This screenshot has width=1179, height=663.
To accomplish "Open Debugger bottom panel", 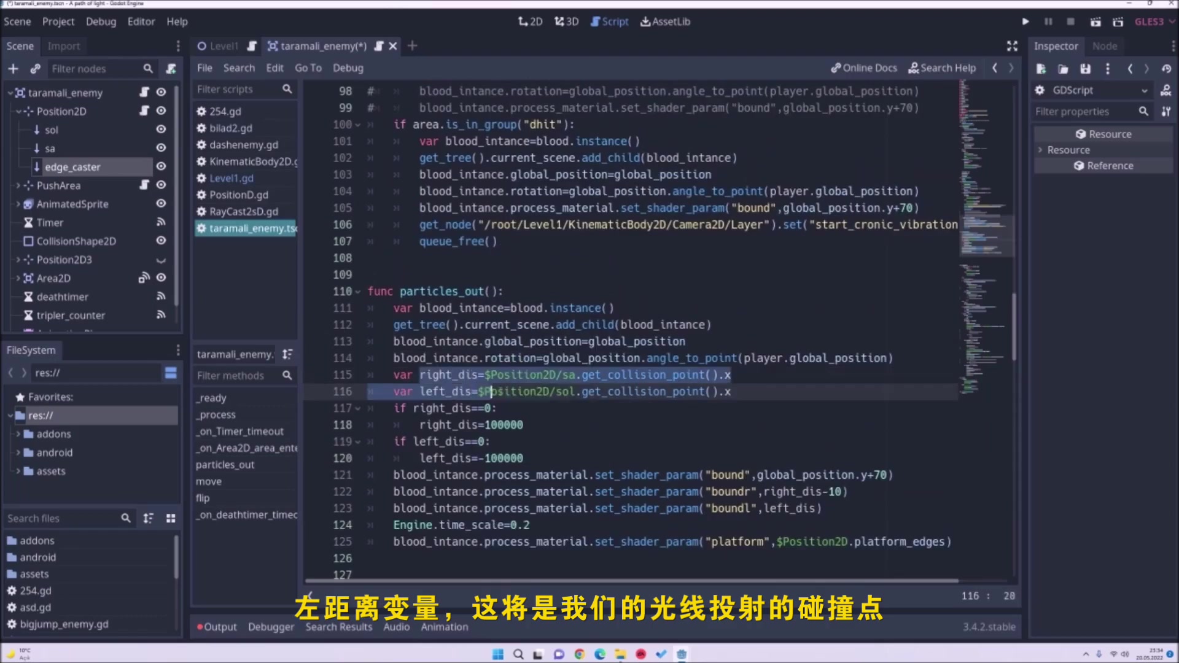I will click(x=271, y=627).
